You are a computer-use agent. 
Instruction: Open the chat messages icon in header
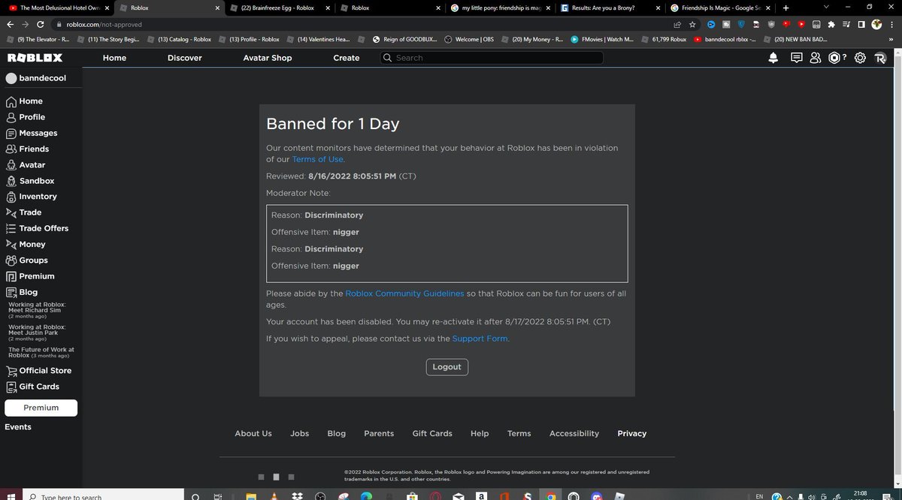point(797,58)
